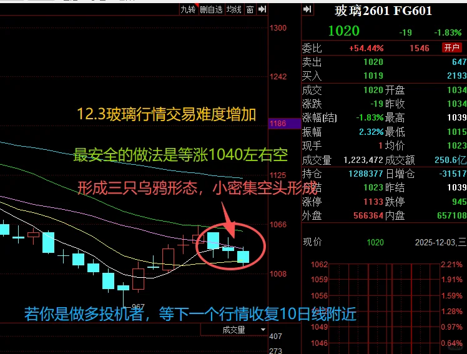The height and width of the screenshot is (354, 467).
Task: Click the 现价 value 1020
Action: (375, 242)
